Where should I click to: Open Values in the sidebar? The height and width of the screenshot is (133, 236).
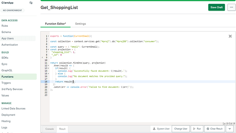[5, 95]
